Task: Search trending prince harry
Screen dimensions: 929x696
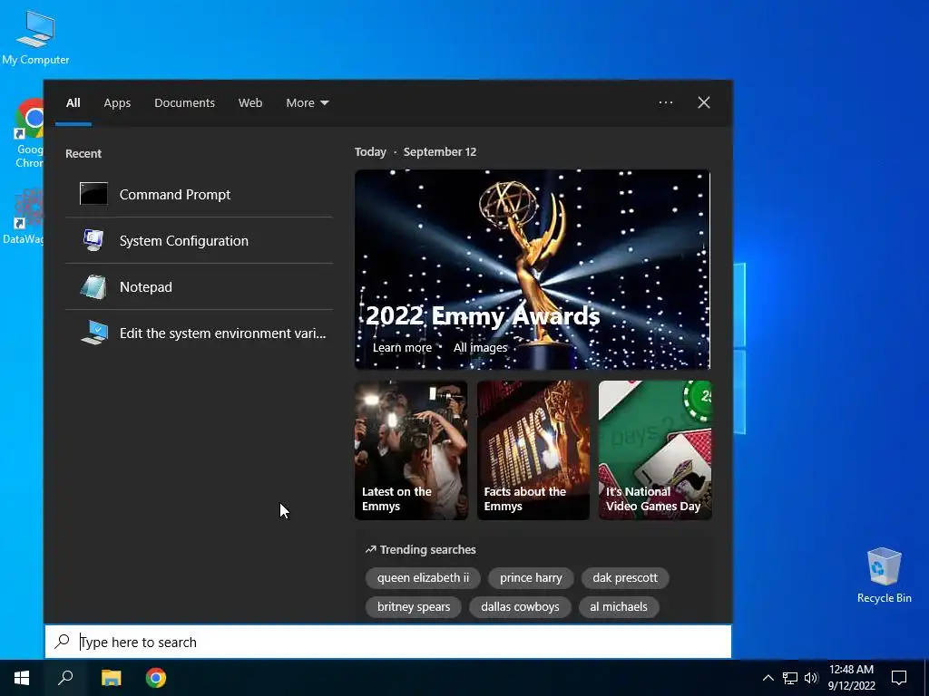Action: click(531, 577)
